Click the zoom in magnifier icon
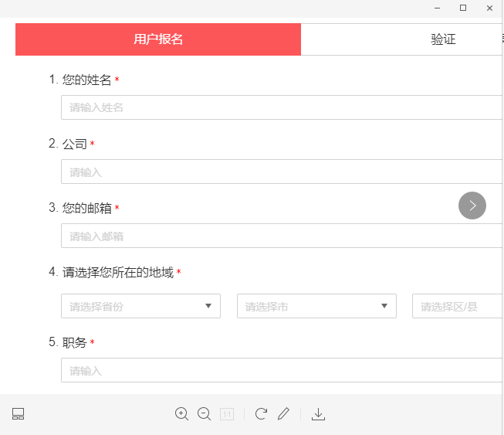 (x=181, y=414)
